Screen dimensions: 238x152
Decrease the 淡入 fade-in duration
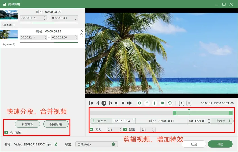point(120,131)
